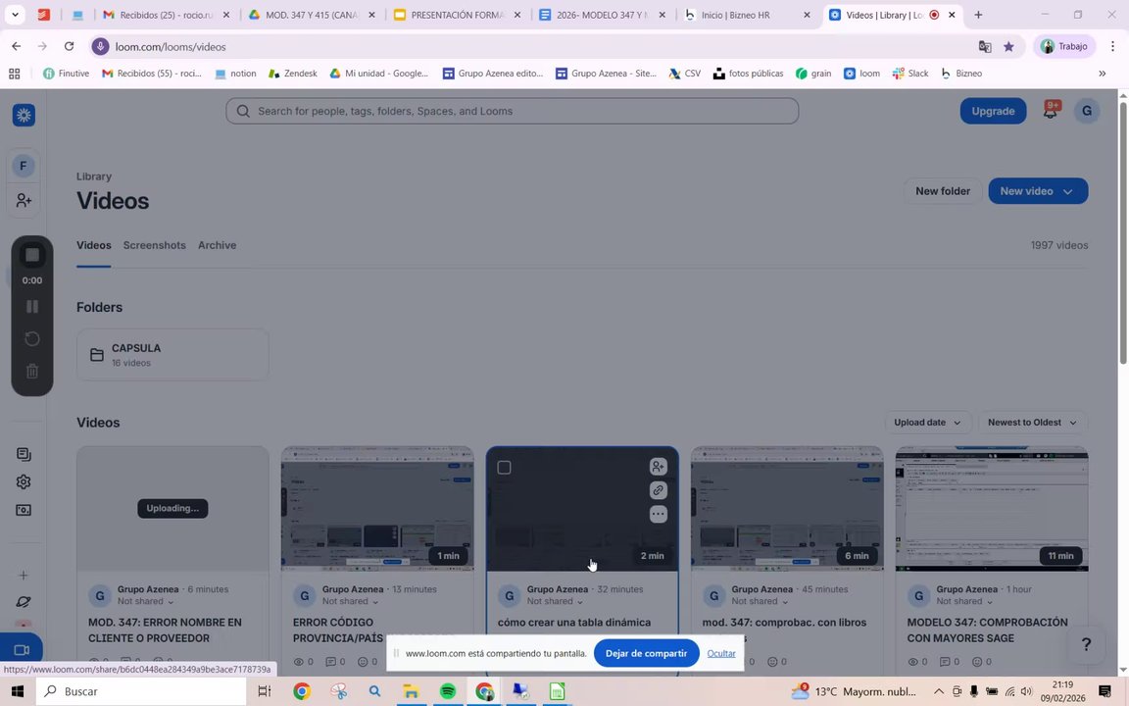Viewport: 1129px width, 706px height.
Task: Select the checkbox on the hovered video
Action: (x=504, y=468)
